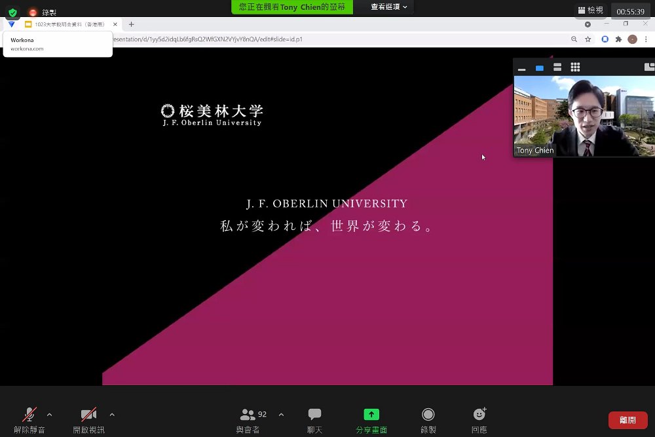The height and width of the screenshot is (437, 655).
Task: Click the workona.com text in tooltip
Action: pyautogui.click(x=27, y=48)
